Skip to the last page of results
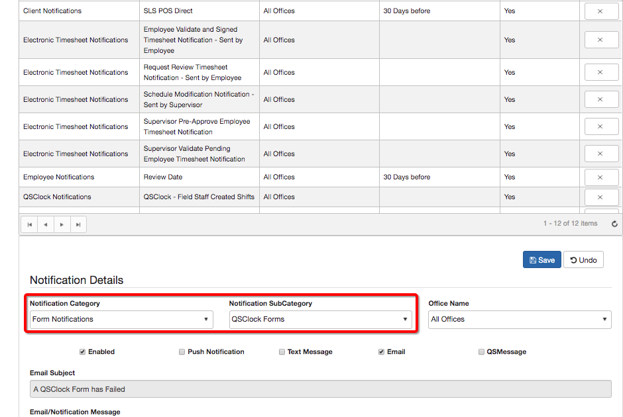 [78, 224]
